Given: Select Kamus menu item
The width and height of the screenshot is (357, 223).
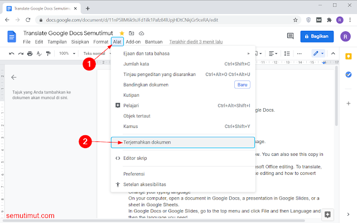Looking at the screenshot, I should [183, 126].
